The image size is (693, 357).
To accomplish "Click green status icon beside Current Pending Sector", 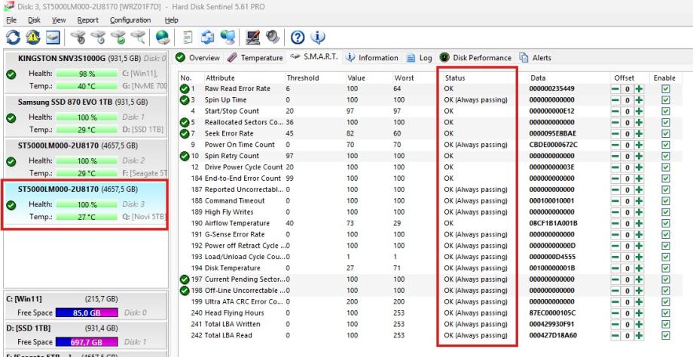I will pos(185,279).
